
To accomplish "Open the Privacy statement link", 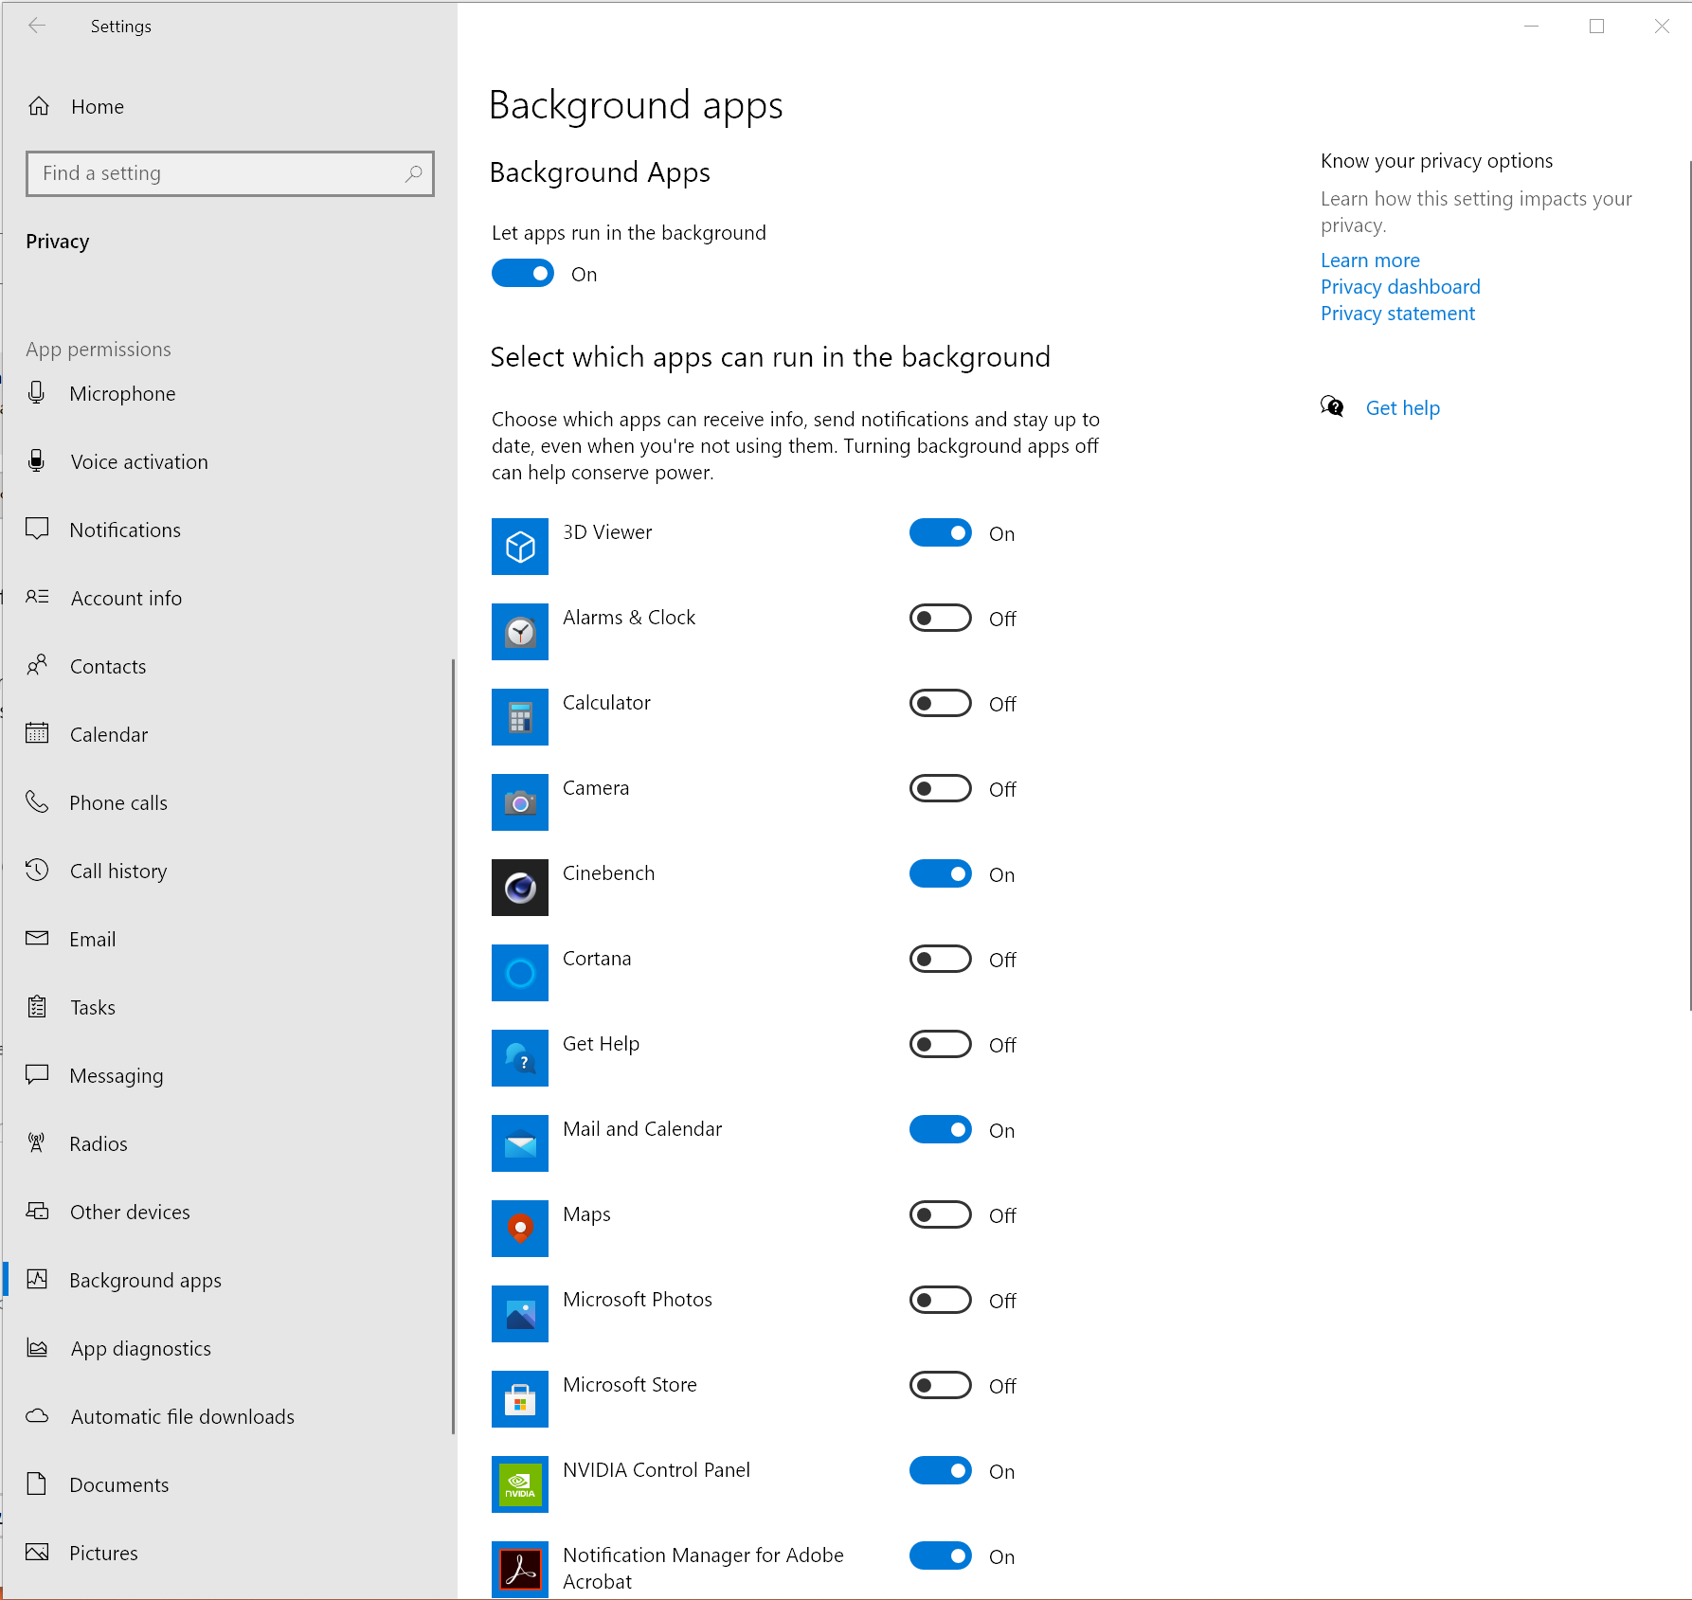I will 1397,314.
